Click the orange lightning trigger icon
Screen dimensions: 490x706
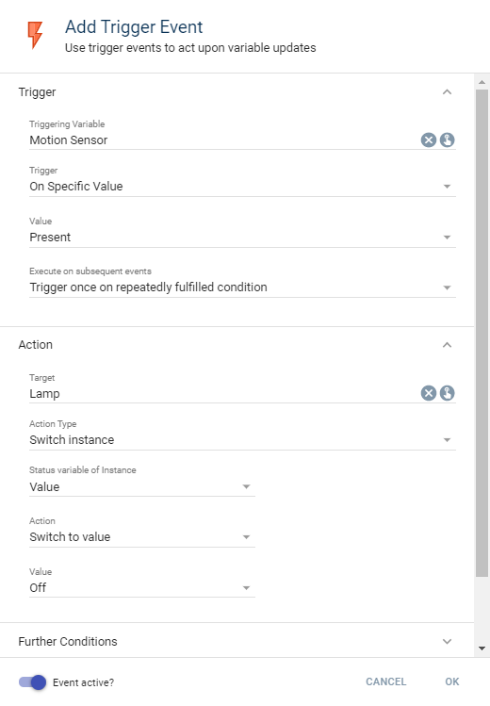[35, 35]
